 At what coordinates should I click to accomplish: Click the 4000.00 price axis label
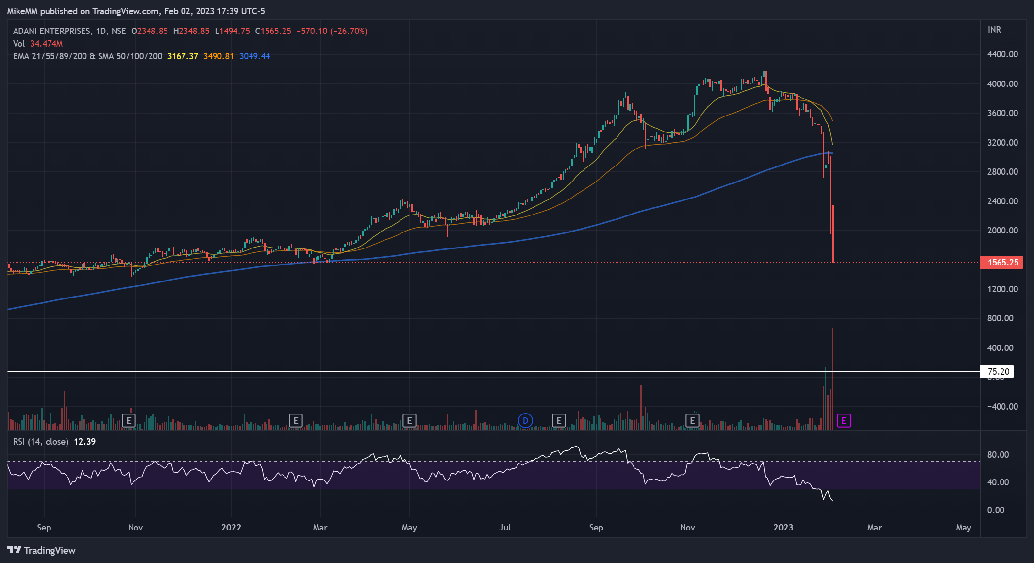1002,83
